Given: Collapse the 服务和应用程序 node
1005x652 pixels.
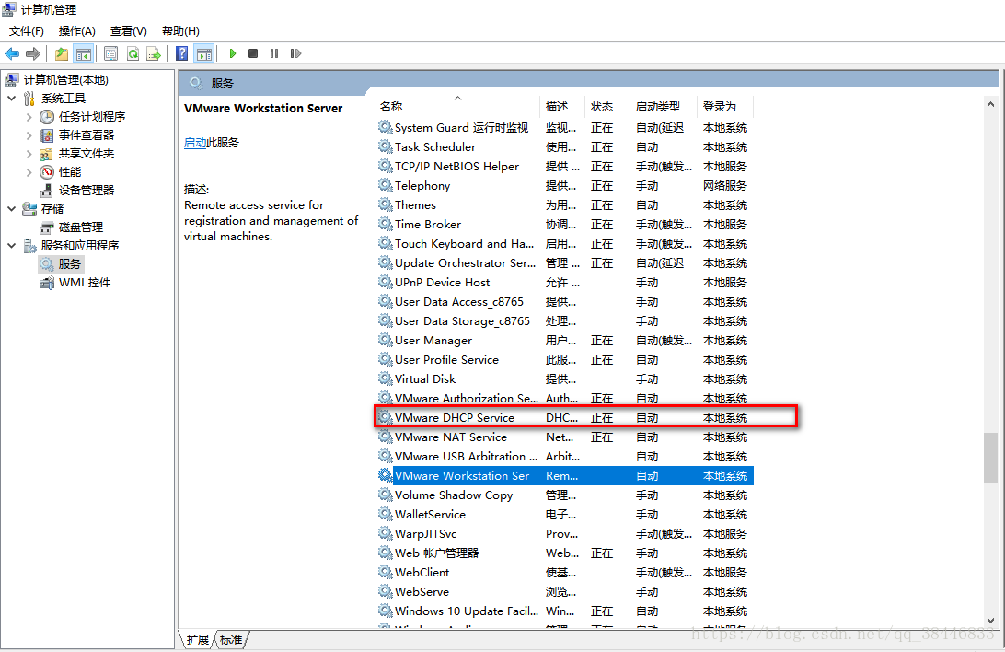Looking at the screenshot, I should pyautogui.click(x=12, y=246).
